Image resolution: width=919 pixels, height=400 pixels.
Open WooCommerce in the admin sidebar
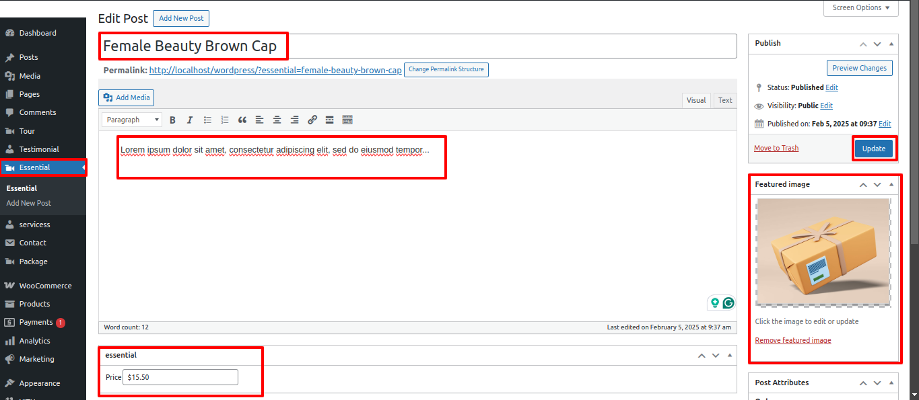click(45, 286)
